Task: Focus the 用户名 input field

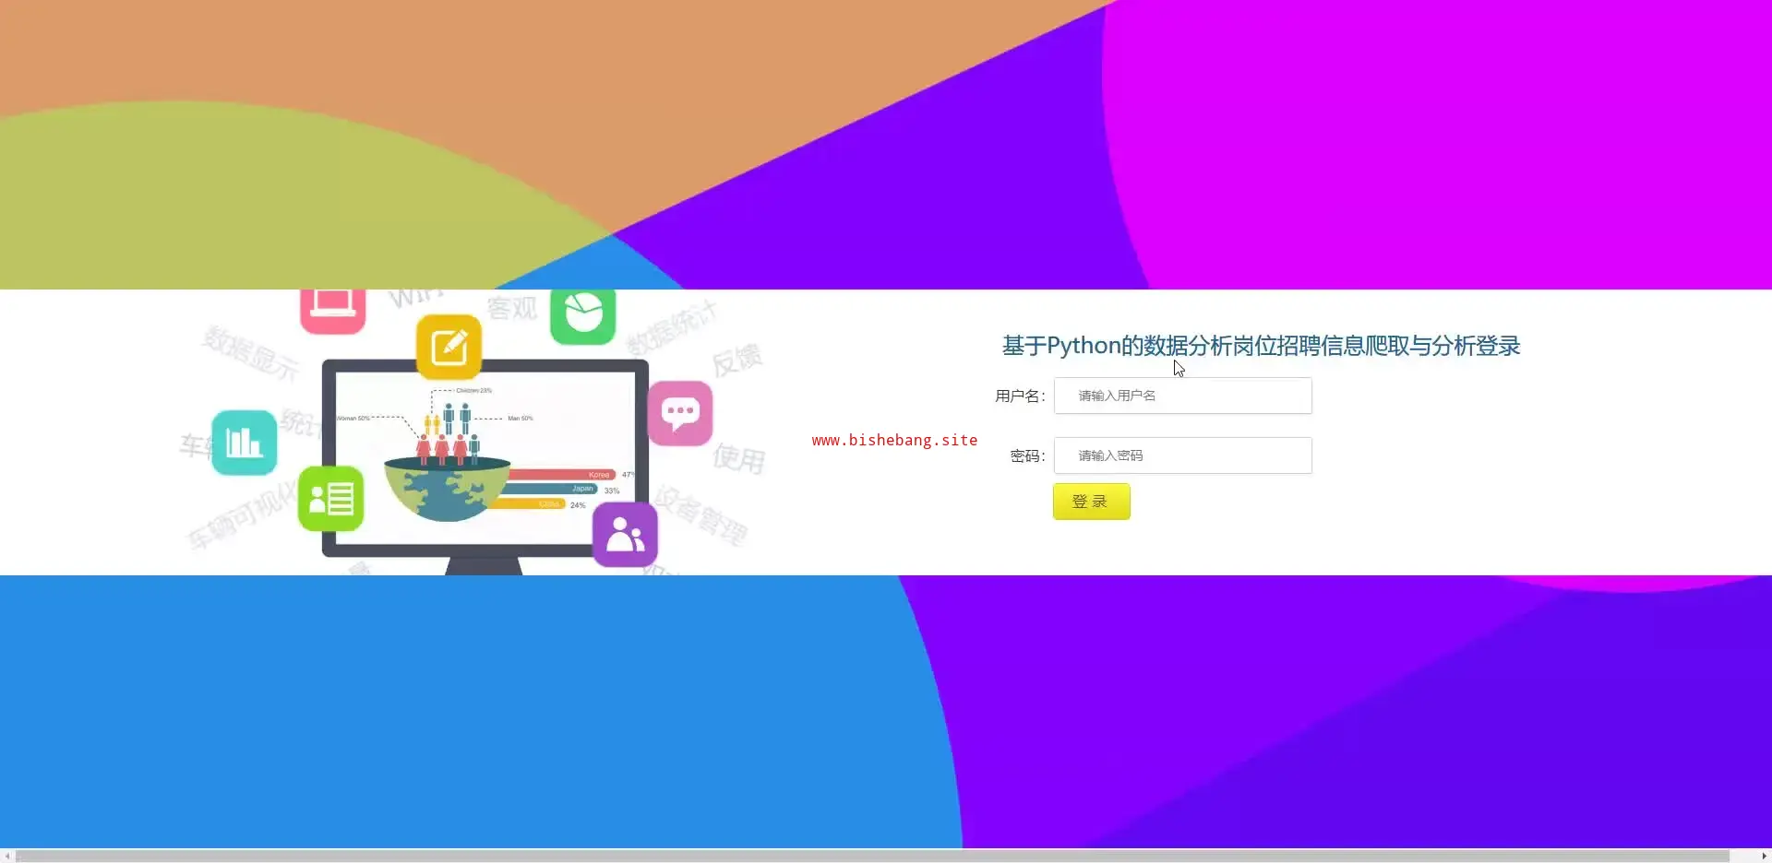Action: click(x=1182, y=396)
